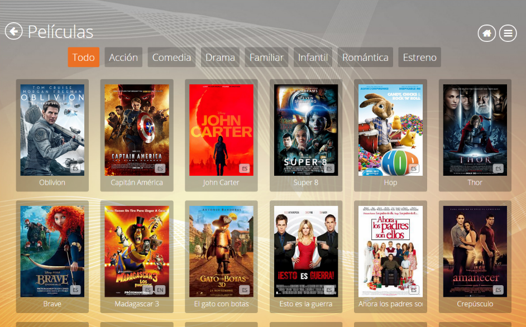The width and height of the screenshot is (526, 327).
Task: Show Drama movies
Action: (220, 57)
